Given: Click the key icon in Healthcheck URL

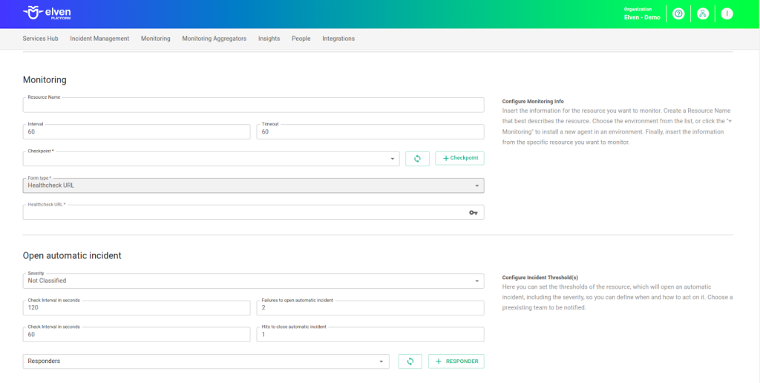Looking at the screenshot, I should point(473,213).
